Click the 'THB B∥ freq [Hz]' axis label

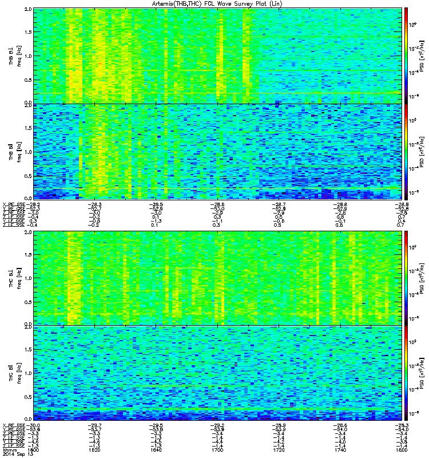(15, 152)
